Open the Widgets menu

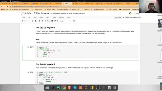point(61,17)
